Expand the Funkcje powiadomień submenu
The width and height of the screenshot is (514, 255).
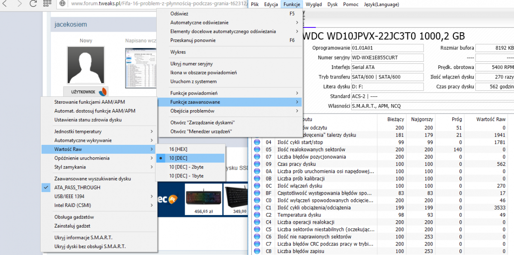pyautogui.click(x=194, y=93)
